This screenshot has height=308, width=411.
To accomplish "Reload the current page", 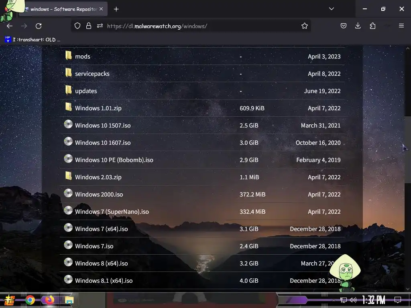I will pyautogui.click(x=39, y=26).
